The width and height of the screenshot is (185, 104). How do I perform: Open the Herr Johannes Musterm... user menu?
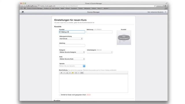click(x=157, y=12)
